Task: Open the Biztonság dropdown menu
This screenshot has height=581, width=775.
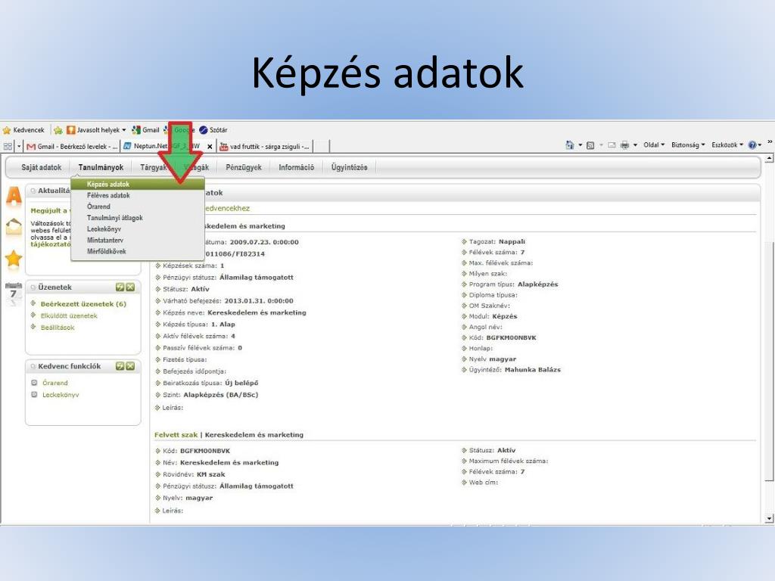Action: coord(688,144)
